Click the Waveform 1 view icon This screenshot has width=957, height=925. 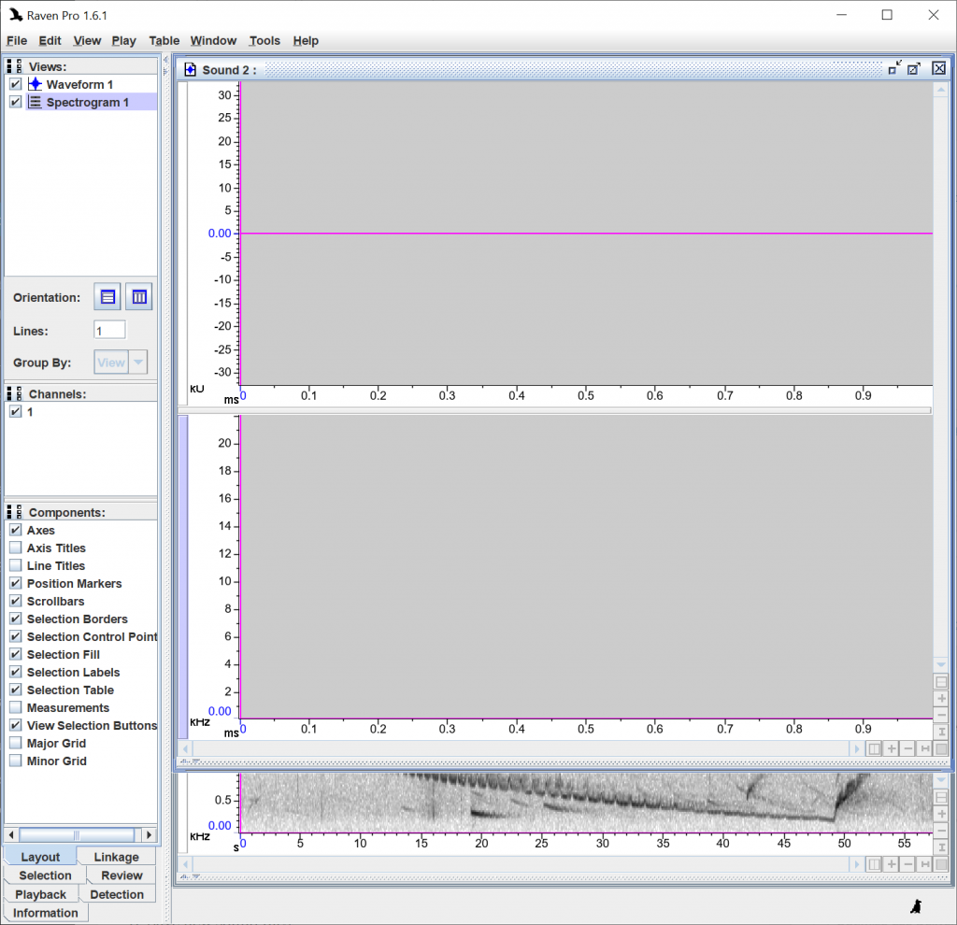point(34,84)
